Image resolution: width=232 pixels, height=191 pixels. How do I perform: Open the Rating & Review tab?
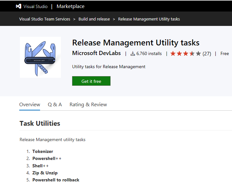pyautogui.click(x=88, y=105)
